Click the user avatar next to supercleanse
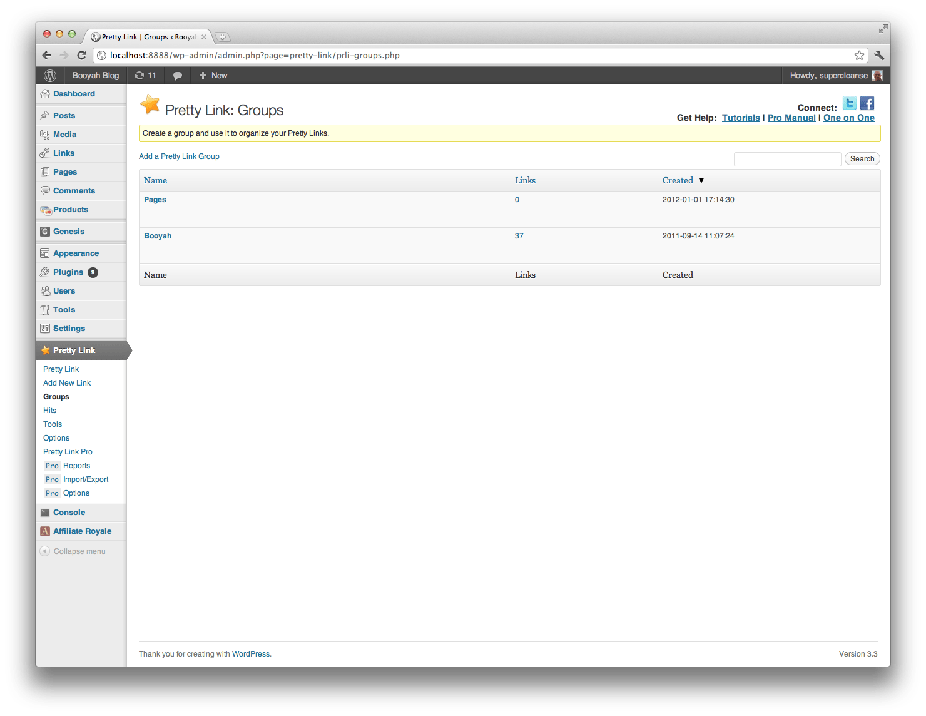This screenshot has width=926, height=716. point(877,76)
